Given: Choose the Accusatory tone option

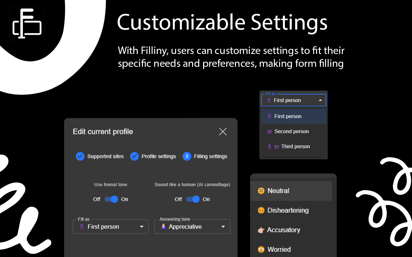Looking at the screenshot, I should tap(291, 230).
